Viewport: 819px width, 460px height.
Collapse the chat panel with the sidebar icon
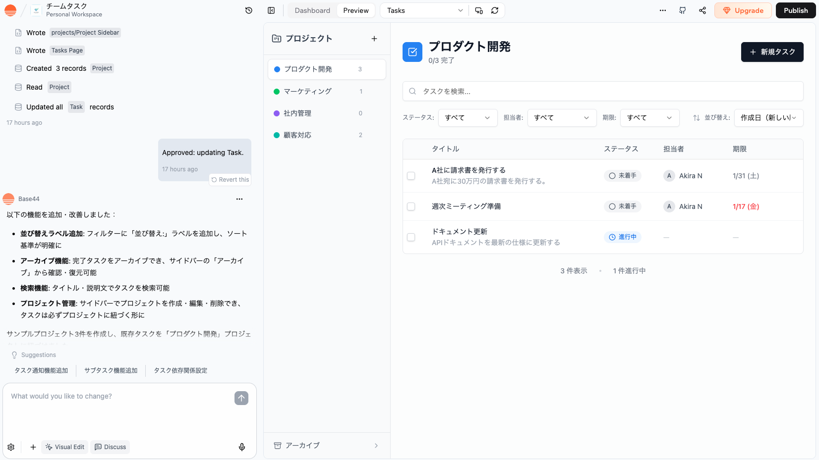[x=271, y=10]
